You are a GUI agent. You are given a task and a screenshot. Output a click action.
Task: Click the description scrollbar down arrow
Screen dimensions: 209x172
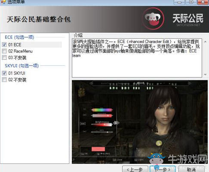205,74
